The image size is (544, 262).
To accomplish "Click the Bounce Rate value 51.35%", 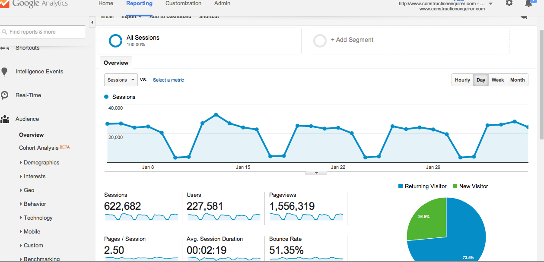I will point(286,250).
